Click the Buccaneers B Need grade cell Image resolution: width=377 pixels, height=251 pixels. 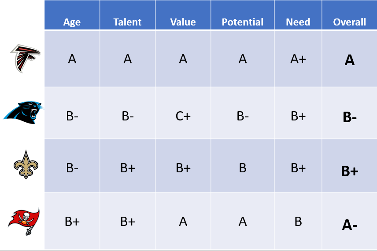(298, 221)
